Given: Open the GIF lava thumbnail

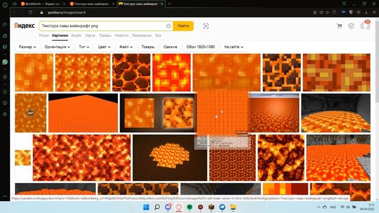Looking at the screenshot, I should tap(30, 113).
